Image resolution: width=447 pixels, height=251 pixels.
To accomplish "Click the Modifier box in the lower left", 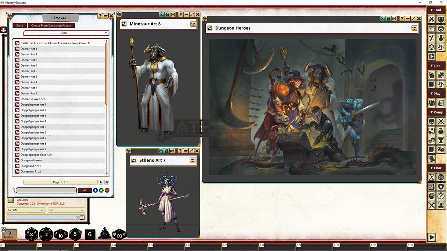I will pos(9,234).
